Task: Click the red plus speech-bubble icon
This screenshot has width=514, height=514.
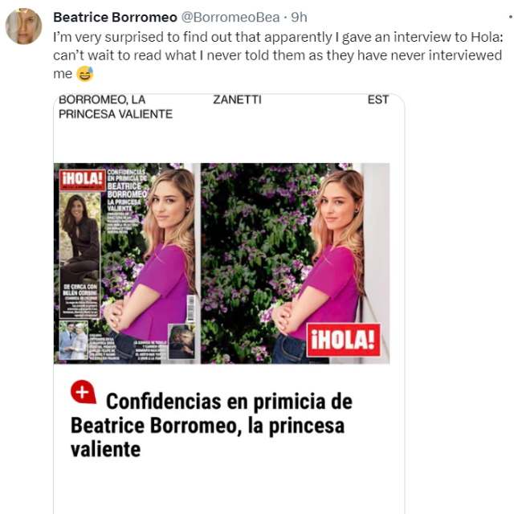Action: point(84,392)
